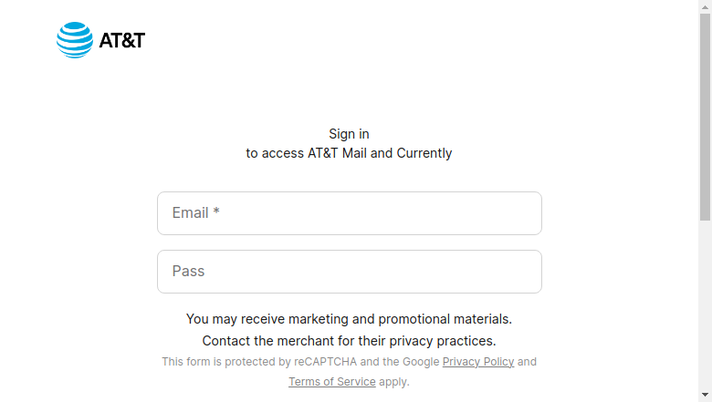Viewport: 712px width, 402px height.
Task: Click the word "apply." after Terms of Service
Action: pos(394,382)
